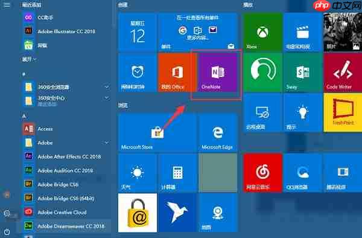
Task: Select the 浏览 tile group header
Action: [x=123, y=105]
